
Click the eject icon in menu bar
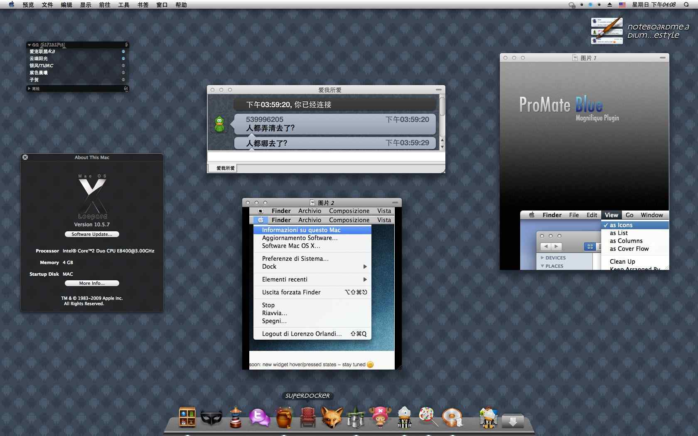[x=610, y=5]
